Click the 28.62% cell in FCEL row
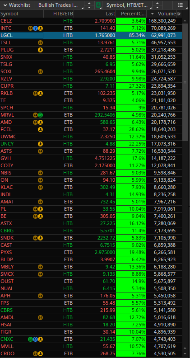190x358 pixels. [131, 129]
